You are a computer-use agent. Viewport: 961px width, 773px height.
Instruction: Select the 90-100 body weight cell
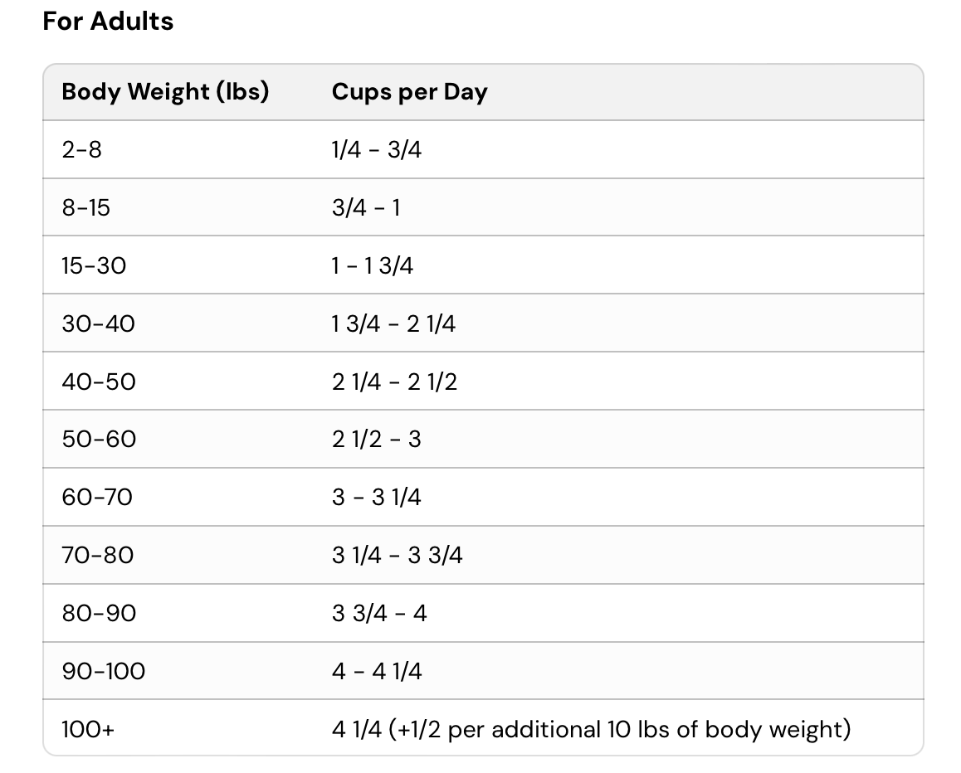tap(103, 671)
